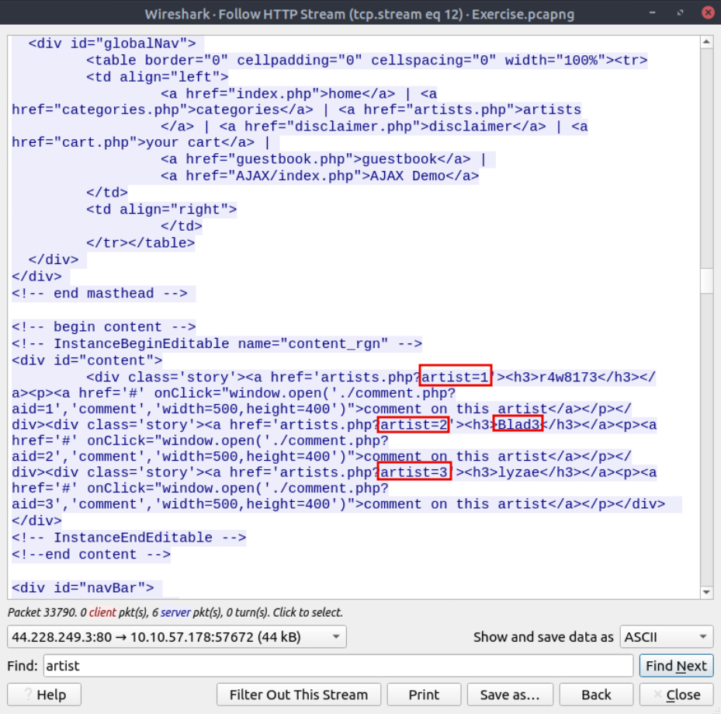Image resolution: width=721 pixels, height=714 pixels.
Task: Click the Print button
Action: pyautogui.click(x=424, y=695)
